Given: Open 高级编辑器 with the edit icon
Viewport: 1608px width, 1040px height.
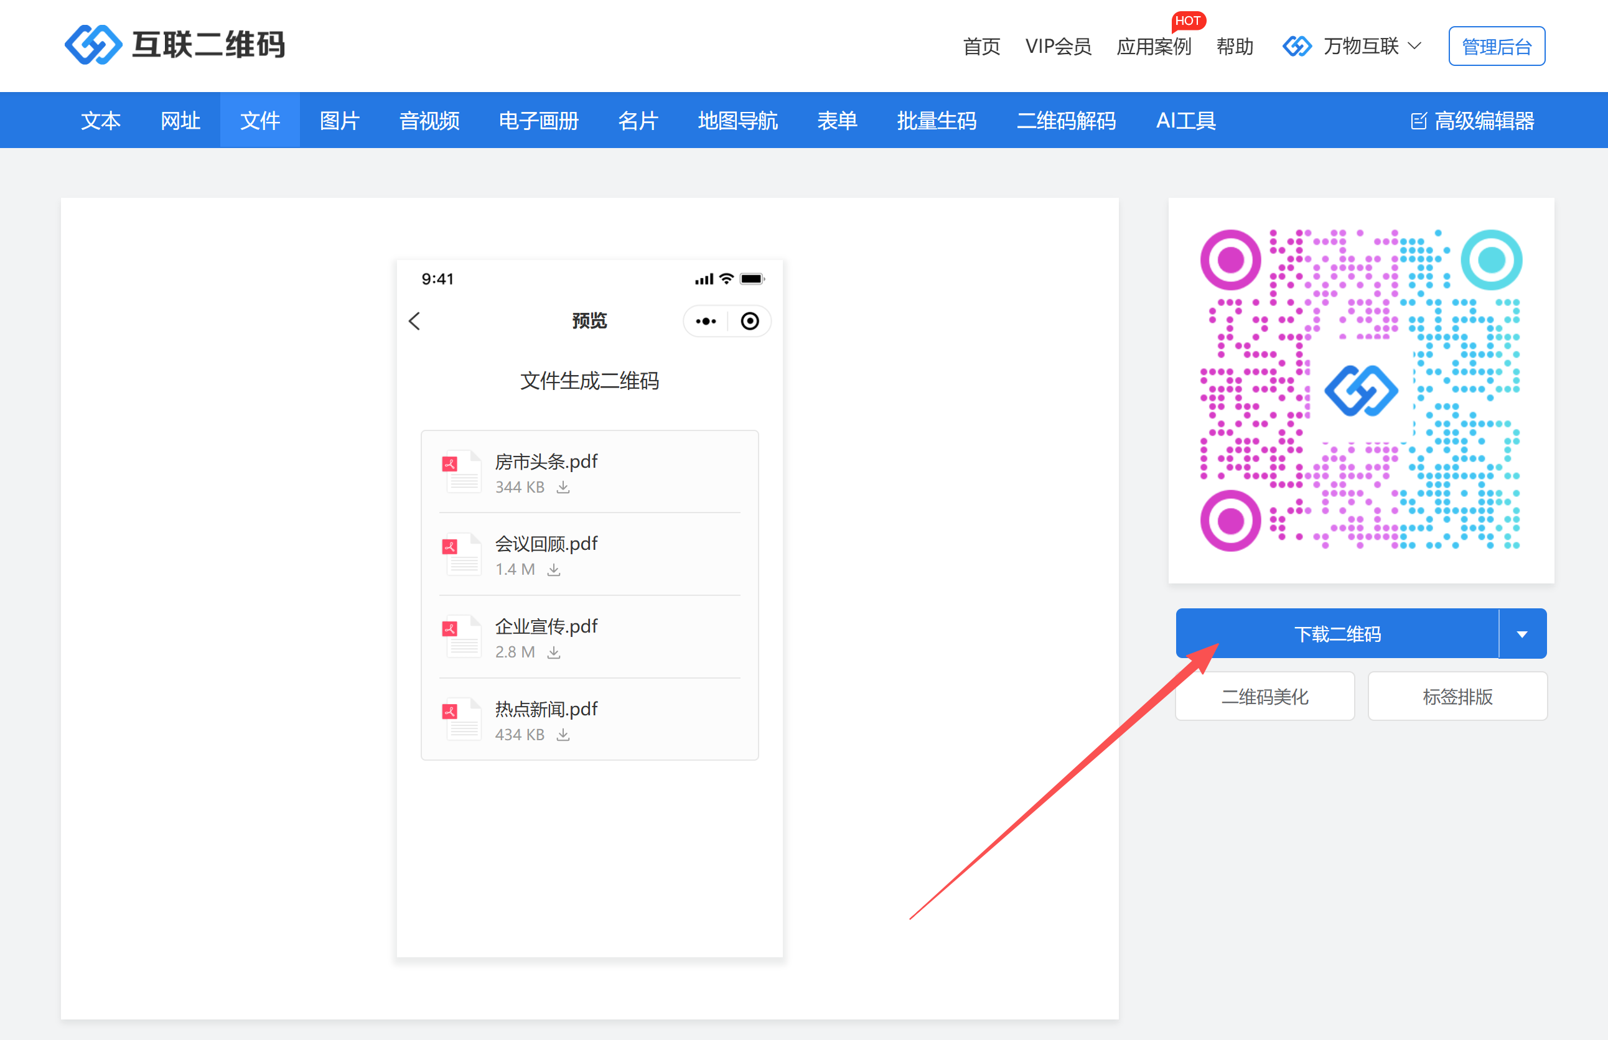Looking at the screenshot, I should pyautogui.click(x=1473, y=121).
